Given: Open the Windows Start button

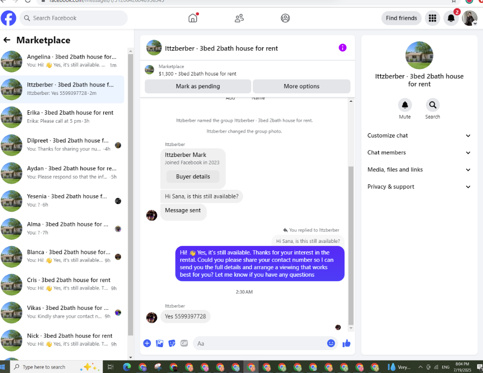Looking at the screenshot, I should click(x=2, y=367).
